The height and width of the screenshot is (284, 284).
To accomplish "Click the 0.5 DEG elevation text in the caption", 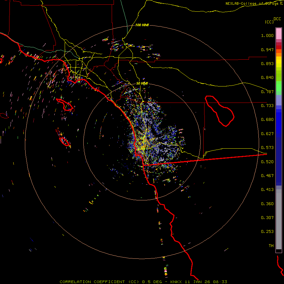I will (x=152, y=282).
